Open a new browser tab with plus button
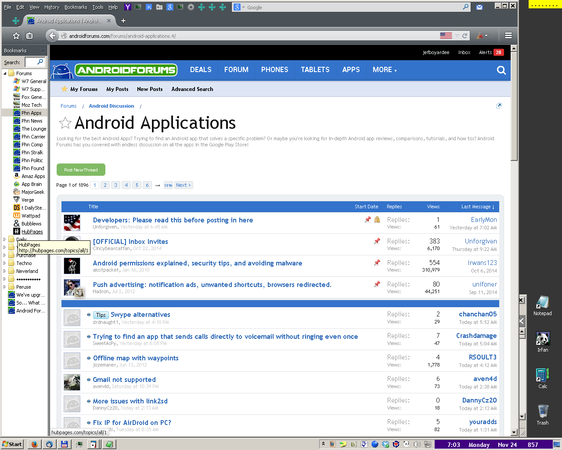Viewport: 562px width, 450px height. pos(123,21)
